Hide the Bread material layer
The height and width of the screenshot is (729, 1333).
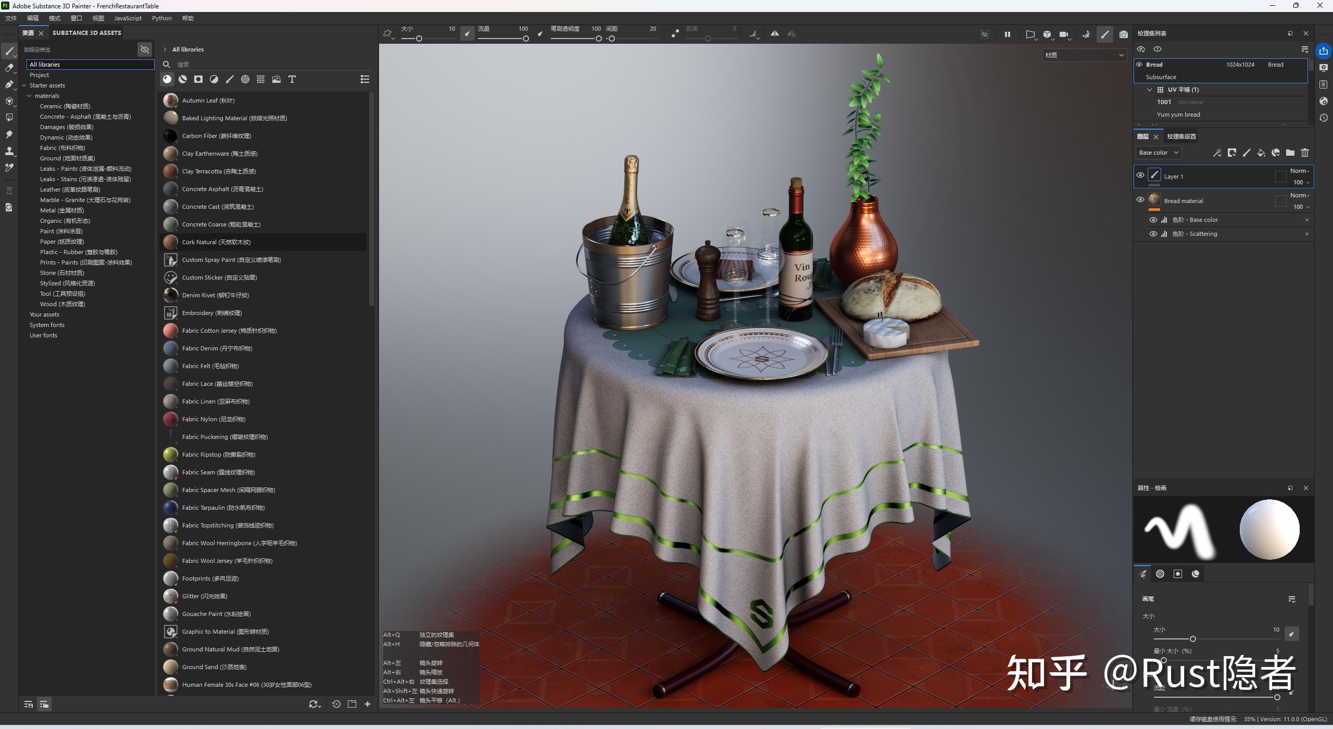click(x=1140, y=200)
